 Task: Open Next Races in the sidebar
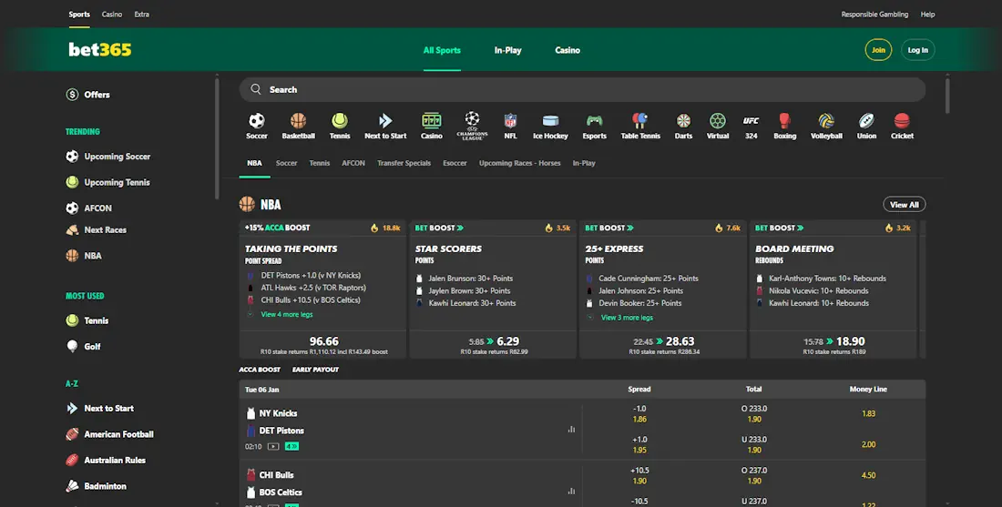pyautogui.click(x=96, y=230)
